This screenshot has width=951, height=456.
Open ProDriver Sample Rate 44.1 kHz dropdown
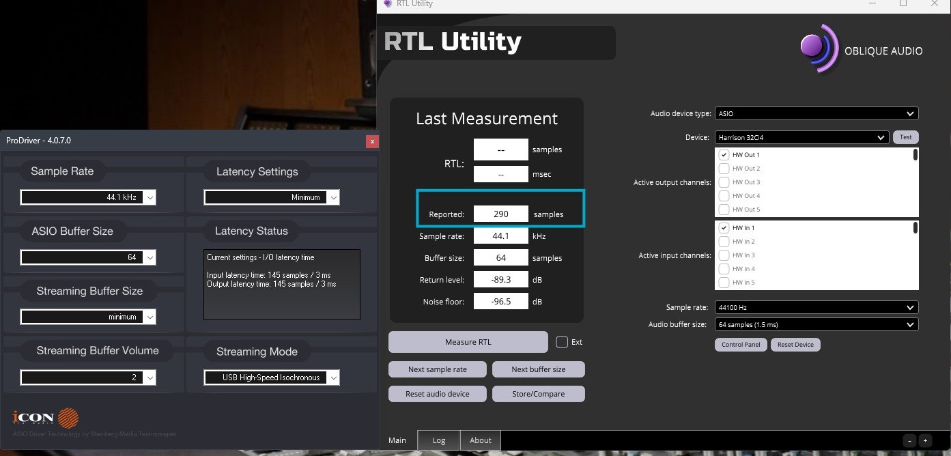pyautogui.click(x=88, y=197)
